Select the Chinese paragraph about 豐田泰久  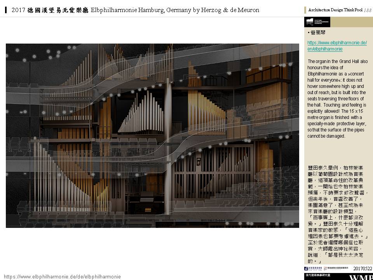[x=337, y=215]
